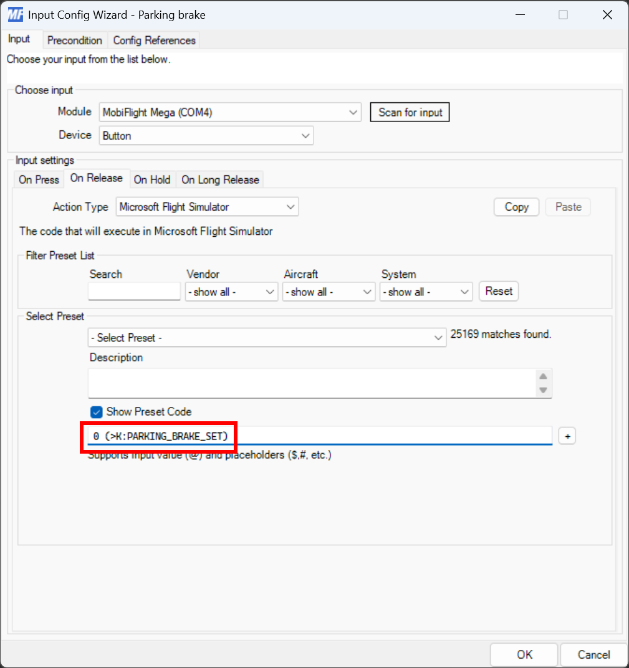Screen dimensions: 629x668
Task: Click the Description scrollbar down arrow
Action: point(543,390)
